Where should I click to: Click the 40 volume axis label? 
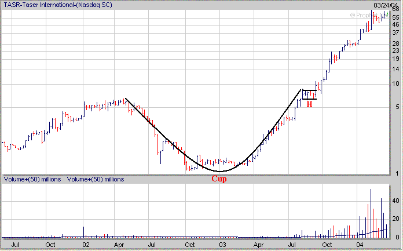[396, 201]
